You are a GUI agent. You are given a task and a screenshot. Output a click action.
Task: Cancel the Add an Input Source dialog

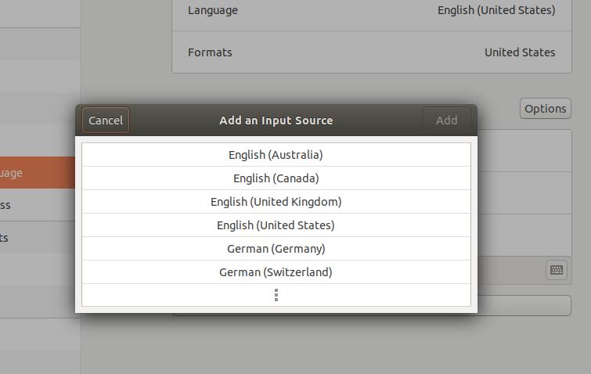(106, 120)
